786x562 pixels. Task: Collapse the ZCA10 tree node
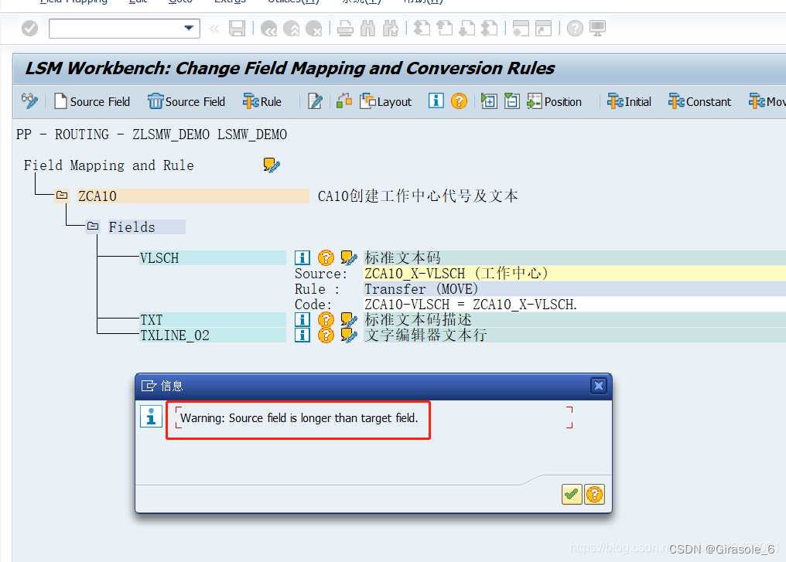[61, 195]
